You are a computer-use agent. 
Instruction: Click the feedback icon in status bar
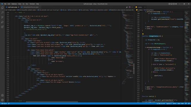[186, 104]
